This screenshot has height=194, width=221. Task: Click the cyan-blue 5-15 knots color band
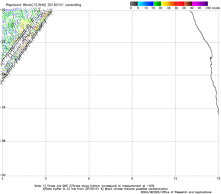(145, 4)
